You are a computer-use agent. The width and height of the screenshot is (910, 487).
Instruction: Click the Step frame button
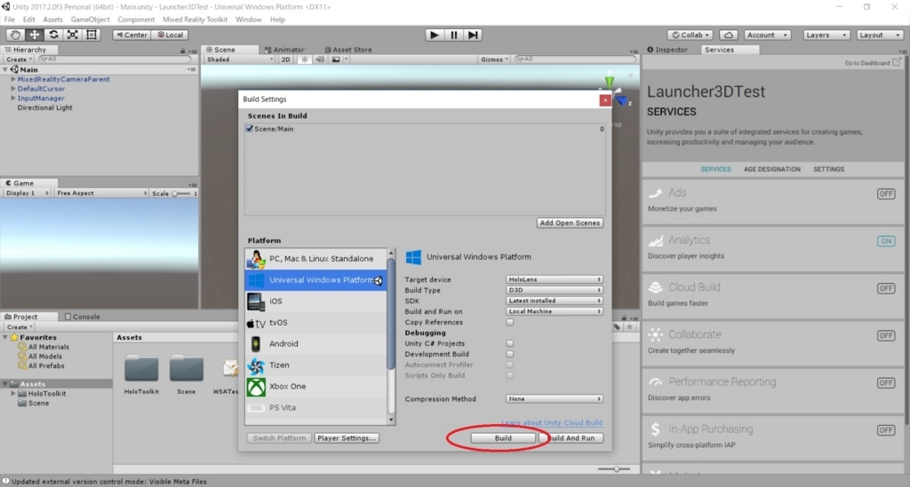(x=473, y=35)
